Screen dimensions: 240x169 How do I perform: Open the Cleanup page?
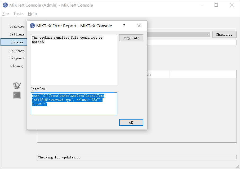(x=17, y=66)
